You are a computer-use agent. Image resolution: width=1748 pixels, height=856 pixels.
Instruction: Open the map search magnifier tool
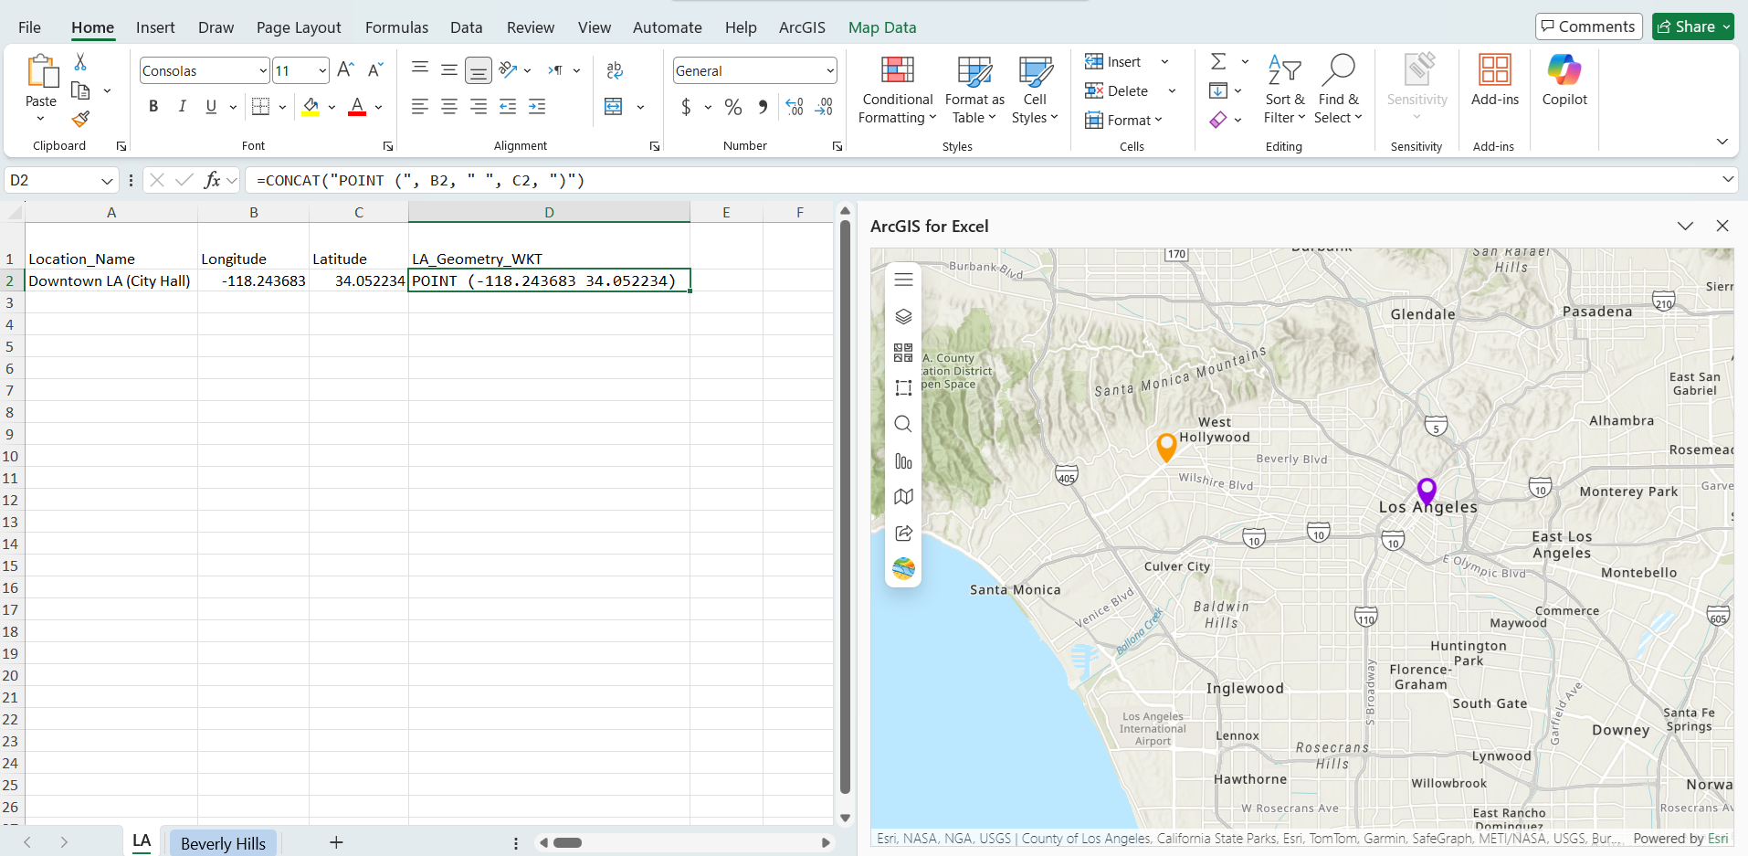click(x=903, y=424)
